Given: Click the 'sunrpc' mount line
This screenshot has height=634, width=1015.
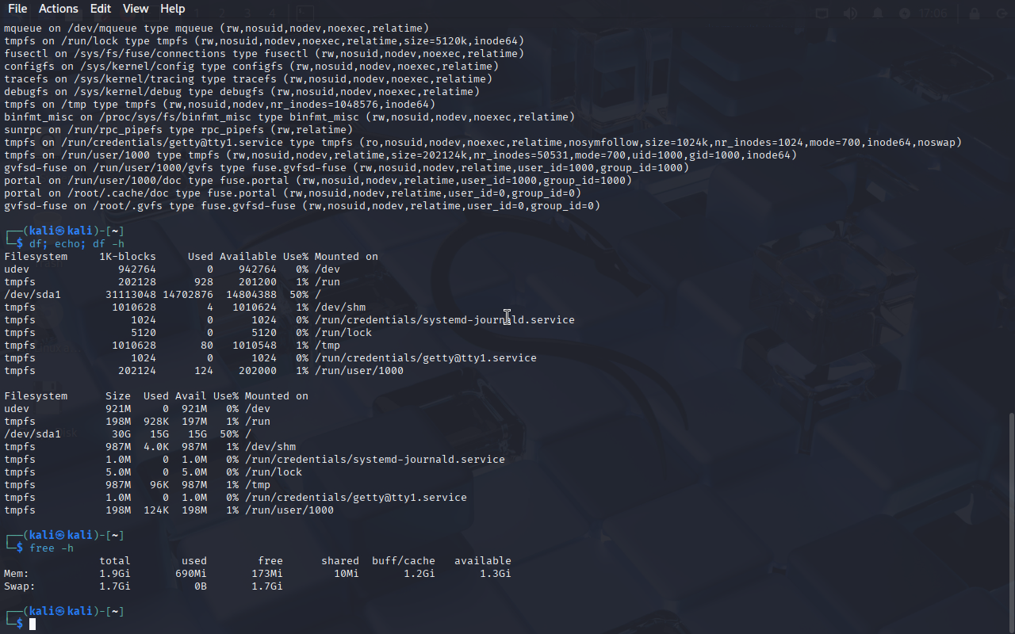Looking at the screenshot, I should pos(178,129).
